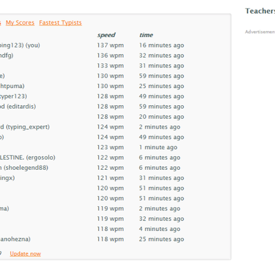This screenshot has width=275, height=275.
Task: Open the My Scores tab
Action: pos(20,23)
